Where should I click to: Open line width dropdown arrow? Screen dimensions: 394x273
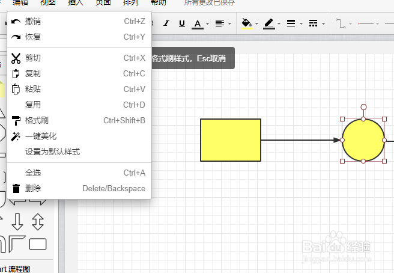[301, 23]
